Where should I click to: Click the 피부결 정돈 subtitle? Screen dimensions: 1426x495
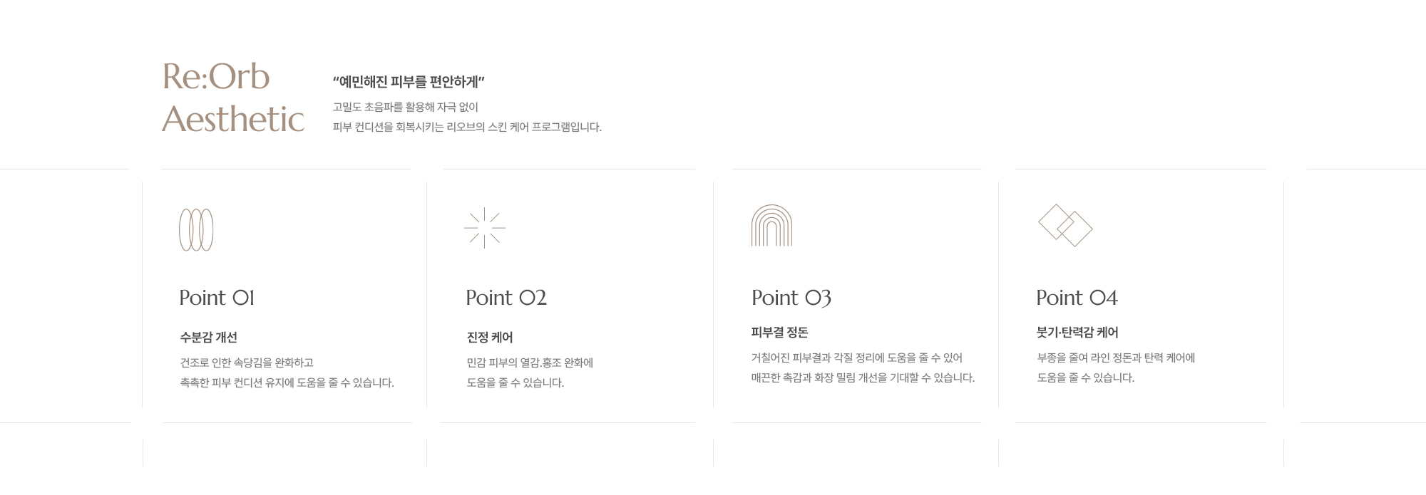point(779,333)
